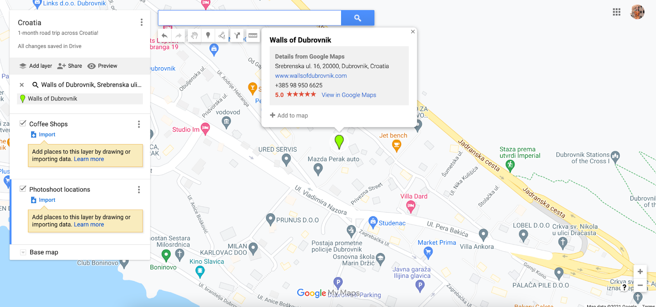The height and width of the screenshot is (307, 656).
Task: Click the blue search magnifier button
Action: point(358,18)
